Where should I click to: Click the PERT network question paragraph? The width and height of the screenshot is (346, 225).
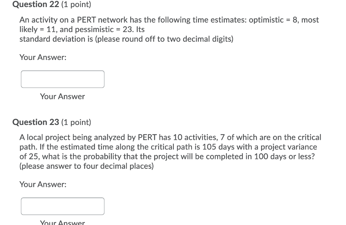(x=169, y=29)
